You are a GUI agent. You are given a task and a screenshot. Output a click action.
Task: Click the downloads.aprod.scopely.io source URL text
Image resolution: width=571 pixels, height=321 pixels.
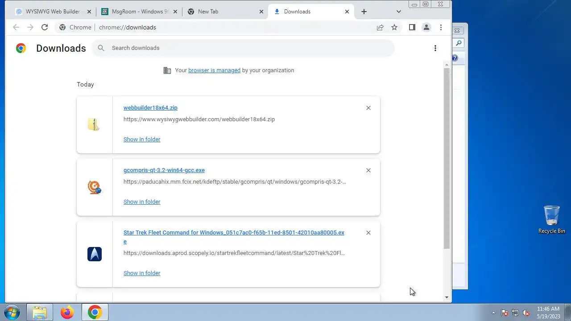[x=234, y=253]
